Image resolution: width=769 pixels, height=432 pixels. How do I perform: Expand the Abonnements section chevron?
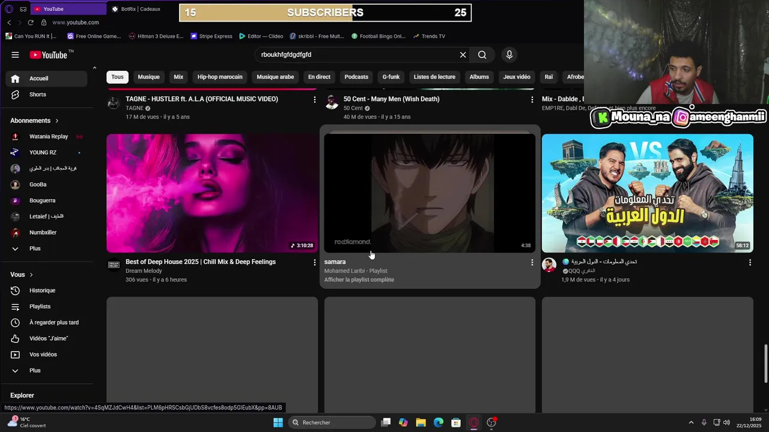point(57,121)
